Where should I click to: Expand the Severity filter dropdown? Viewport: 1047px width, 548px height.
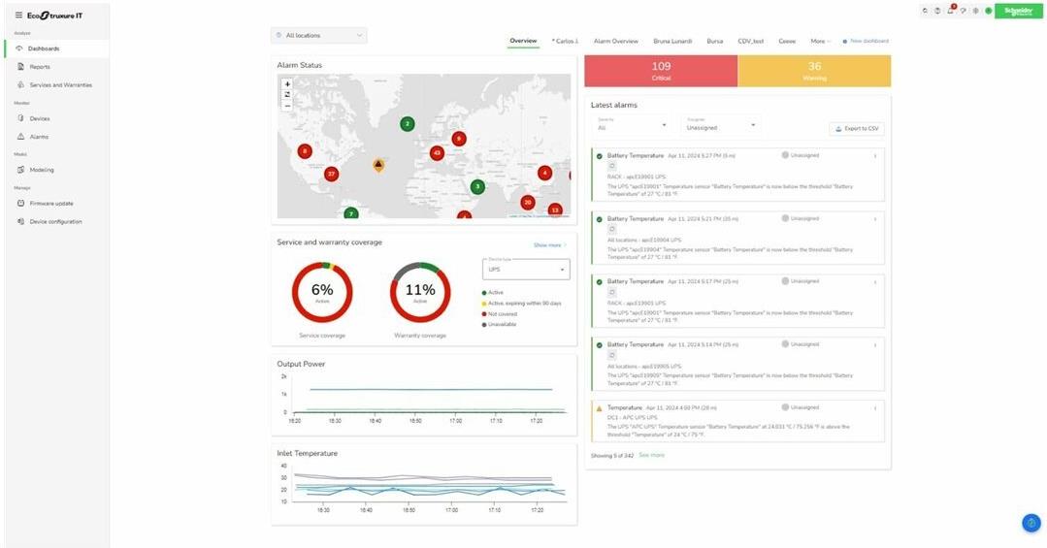click(x=632, y=126)
